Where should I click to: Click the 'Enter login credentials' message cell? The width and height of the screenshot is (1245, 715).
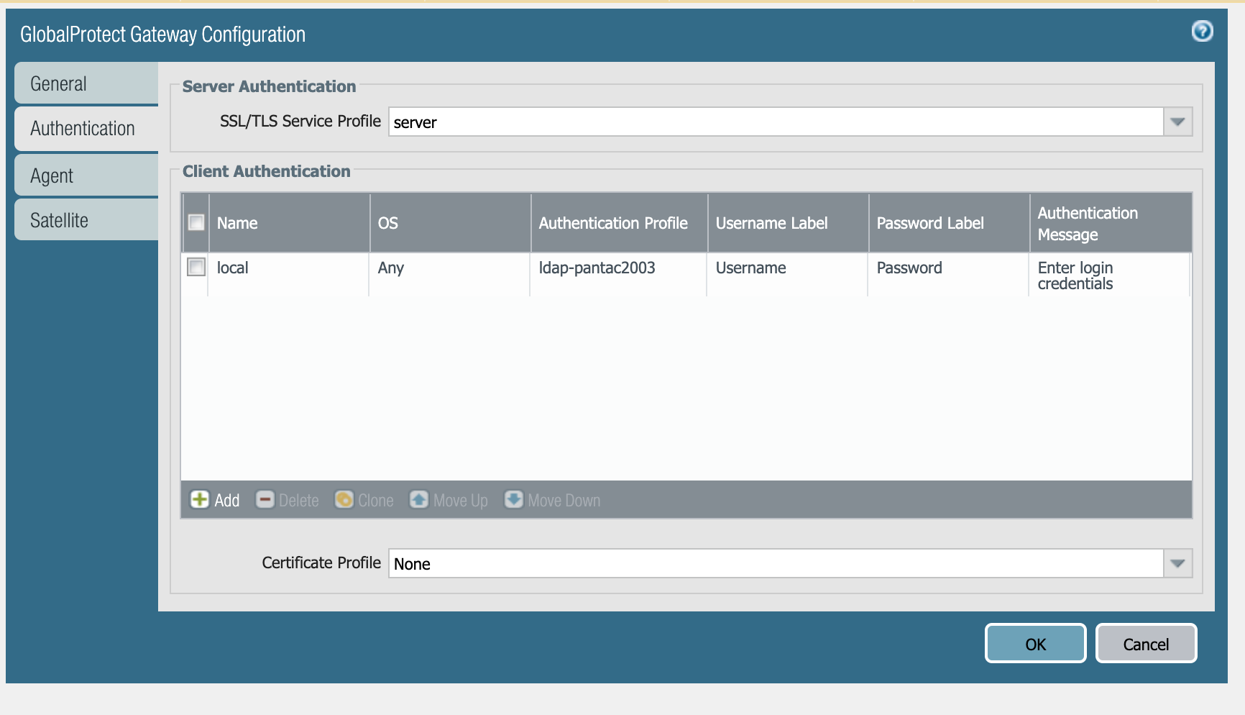(x=1110, y=275)
